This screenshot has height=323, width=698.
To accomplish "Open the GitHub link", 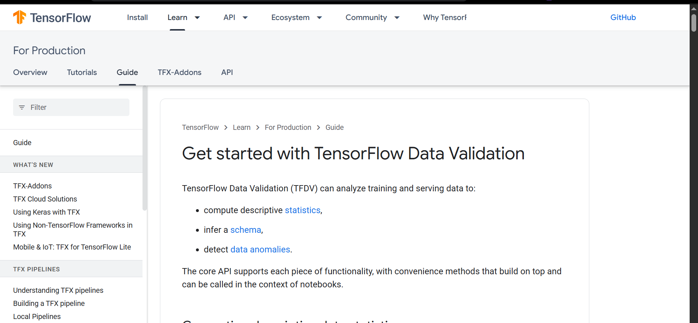I will tap(623, 17).
